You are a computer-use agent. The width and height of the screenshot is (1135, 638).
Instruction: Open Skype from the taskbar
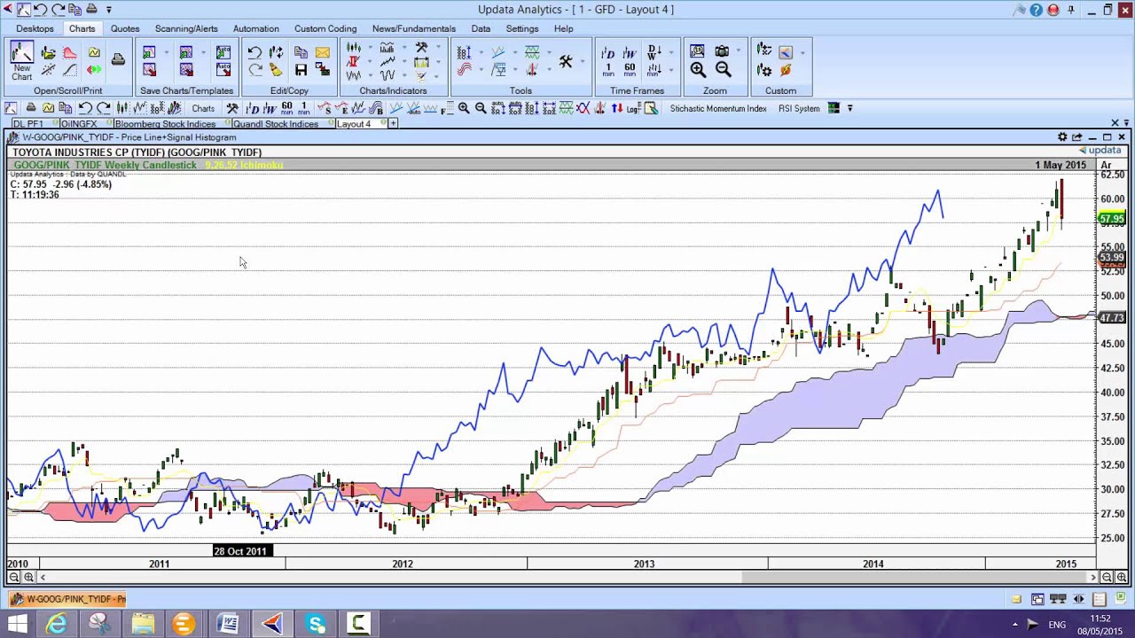317,625
